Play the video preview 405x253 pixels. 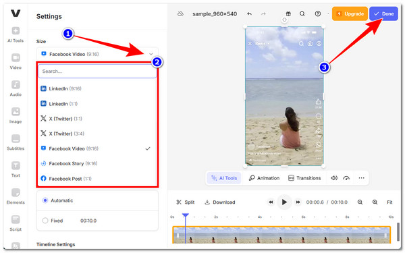[284, 202]
